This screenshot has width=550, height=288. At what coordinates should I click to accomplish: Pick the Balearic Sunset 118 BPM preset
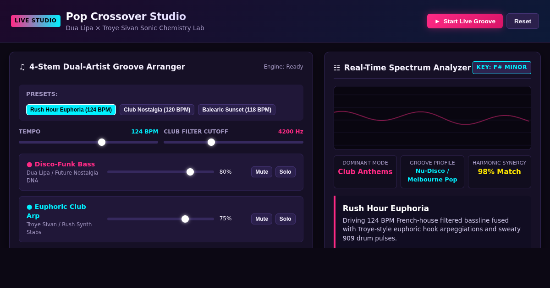click(236, 110)
